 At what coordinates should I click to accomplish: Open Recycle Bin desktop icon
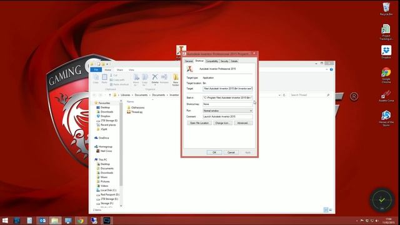pos(386,9)
